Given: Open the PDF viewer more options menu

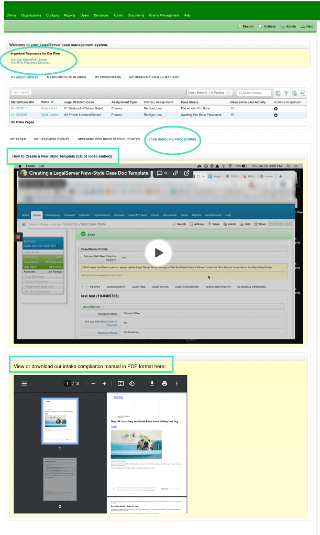Looking at the screenshot, I should point(177,383).
